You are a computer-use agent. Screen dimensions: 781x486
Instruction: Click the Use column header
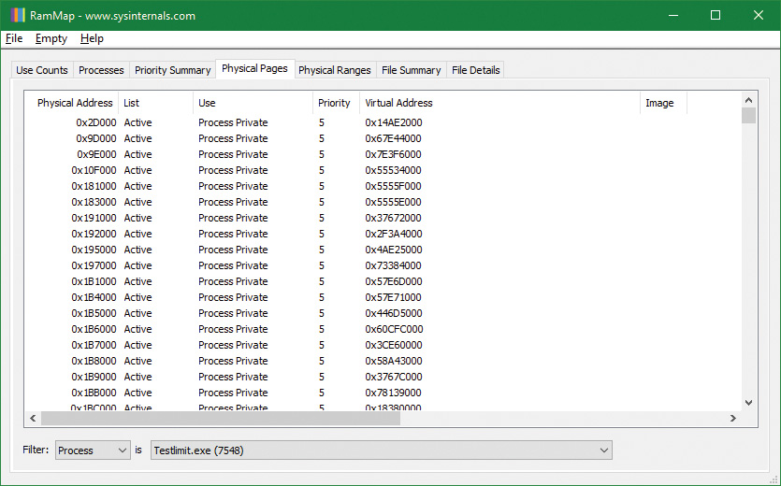[x=207, y=103]
